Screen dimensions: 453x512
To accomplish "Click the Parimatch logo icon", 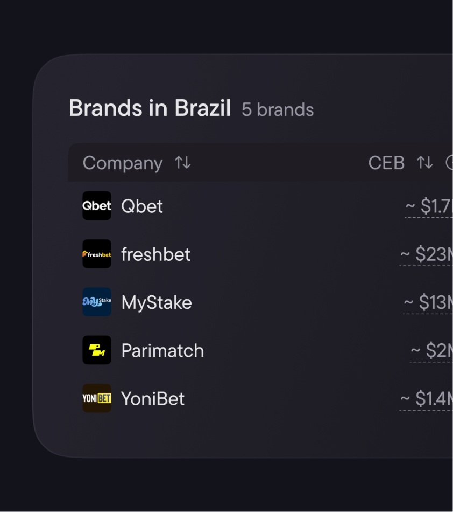I will (x=97, y=350).
